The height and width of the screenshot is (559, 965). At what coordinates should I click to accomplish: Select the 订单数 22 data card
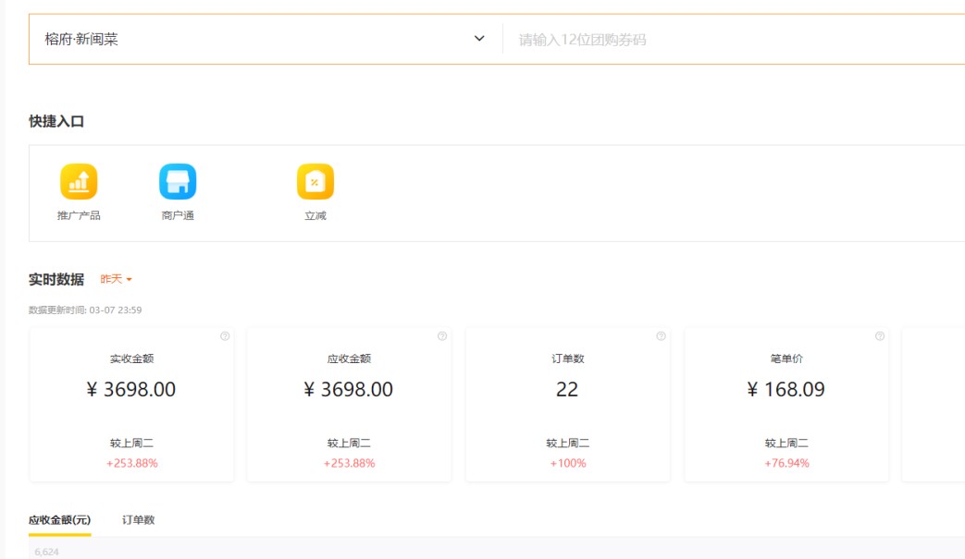[567, 405]
